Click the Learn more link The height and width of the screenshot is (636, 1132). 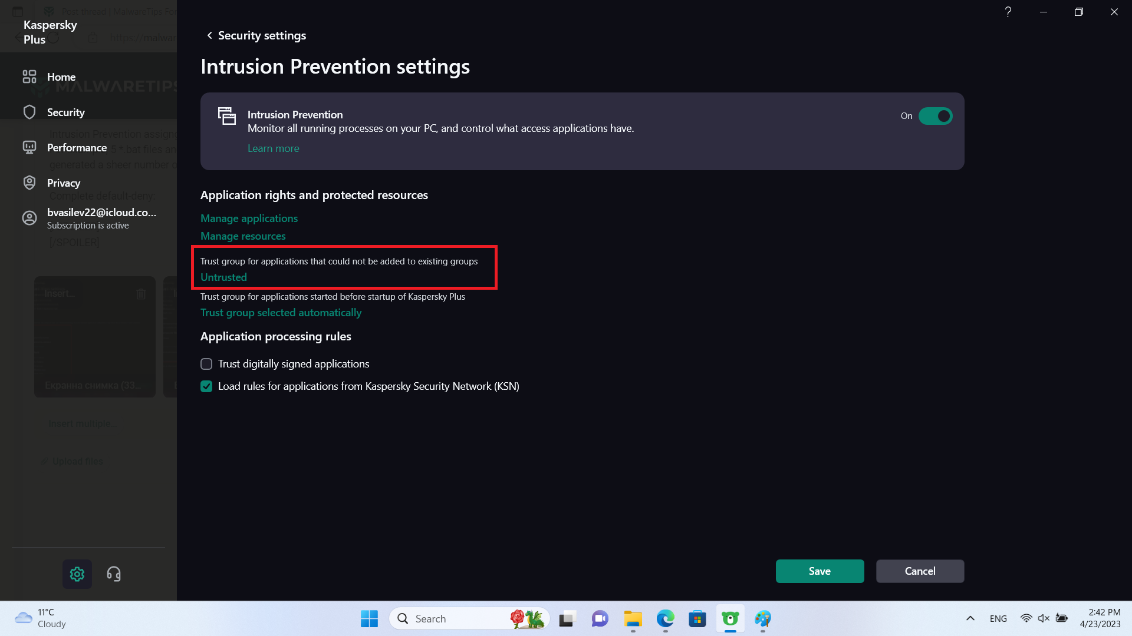[x=273, y=148]
